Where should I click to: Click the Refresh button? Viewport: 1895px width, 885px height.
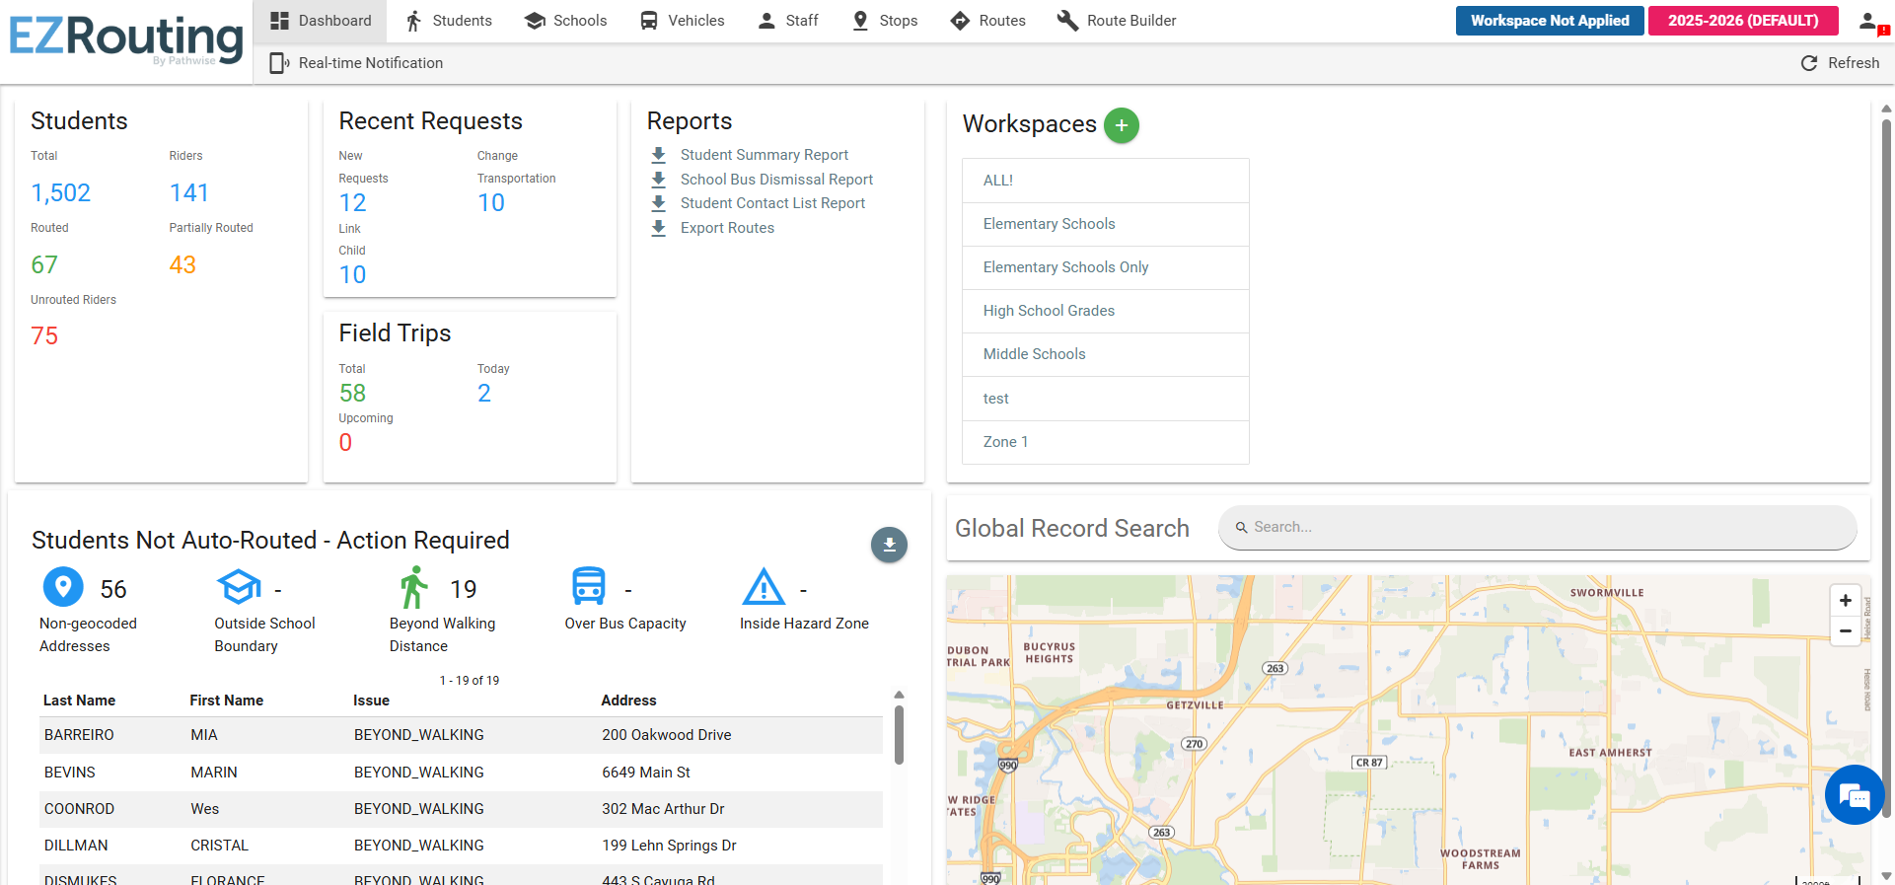(1840, 63)
